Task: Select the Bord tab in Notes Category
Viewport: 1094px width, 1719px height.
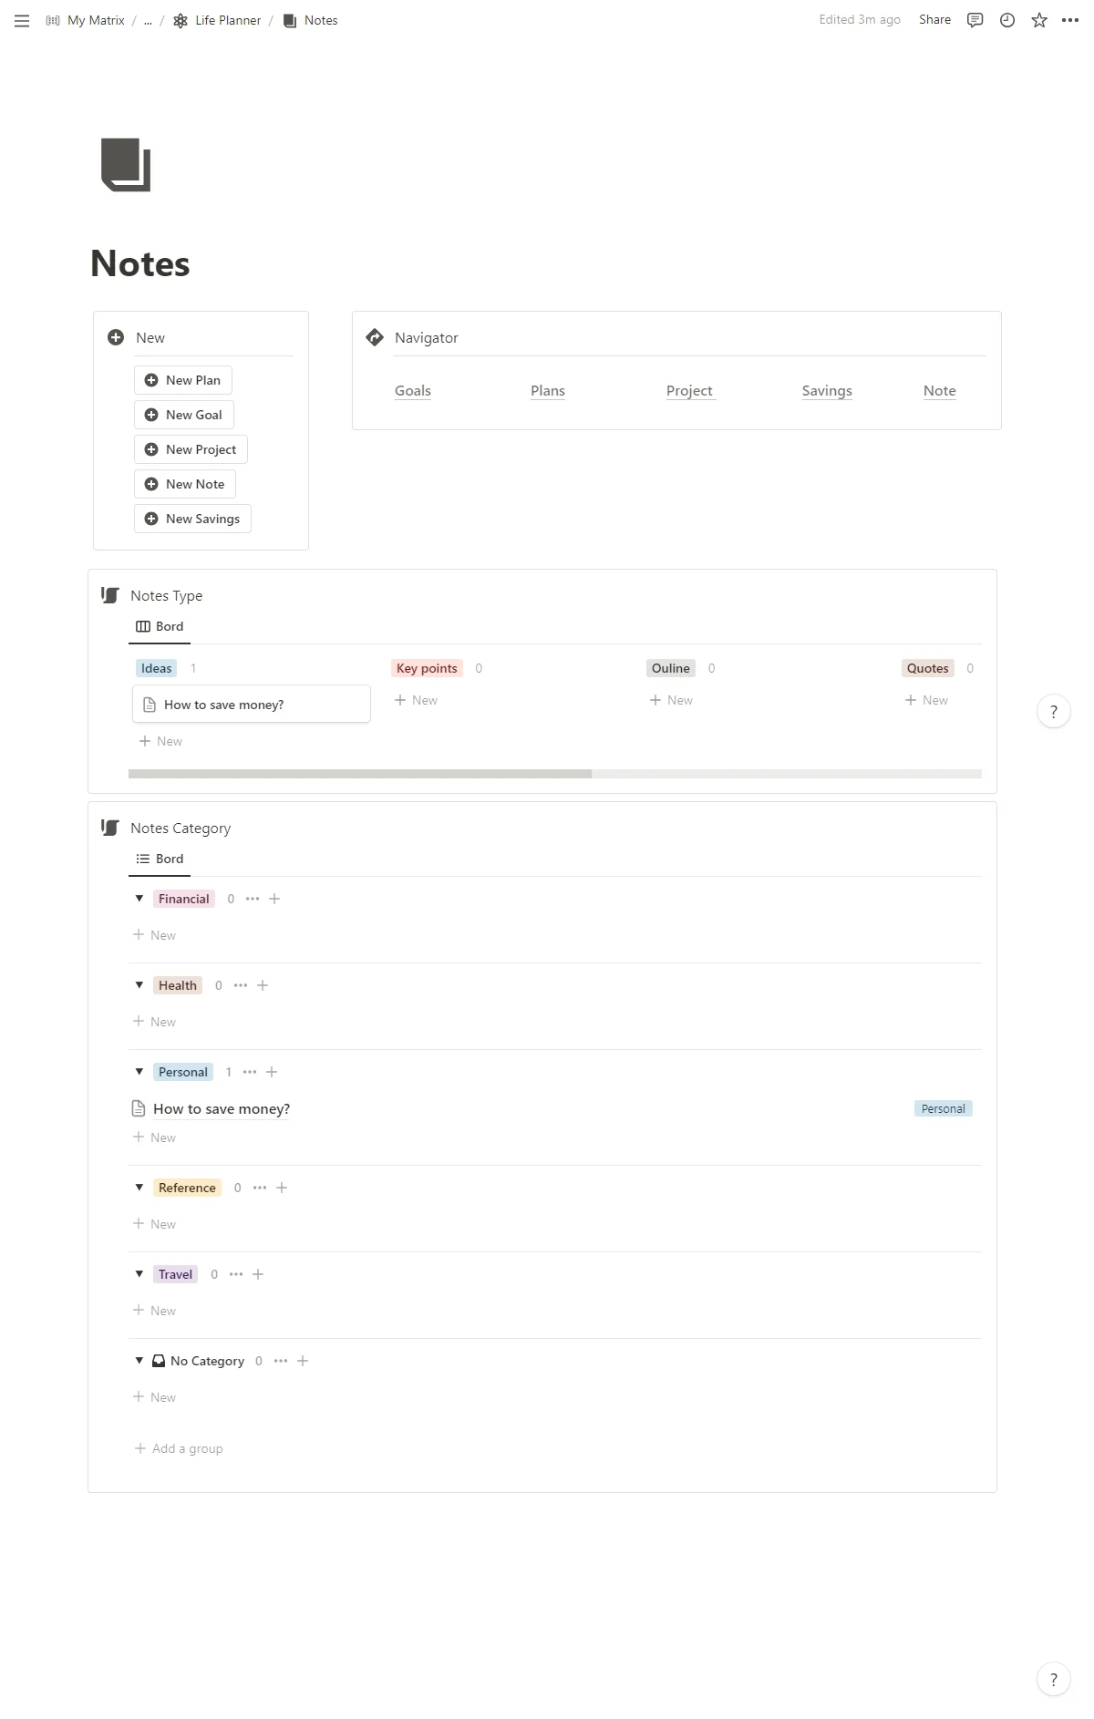Action: (160, 859)
